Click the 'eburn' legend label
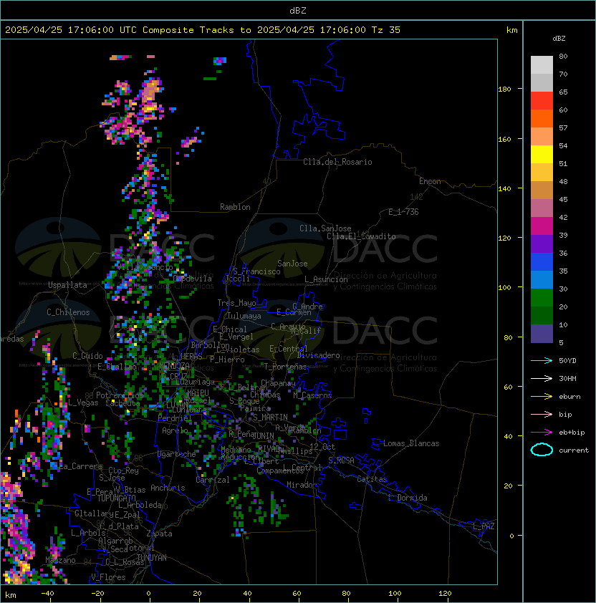The height and width of the screenshot is (603, 596). 569,397
